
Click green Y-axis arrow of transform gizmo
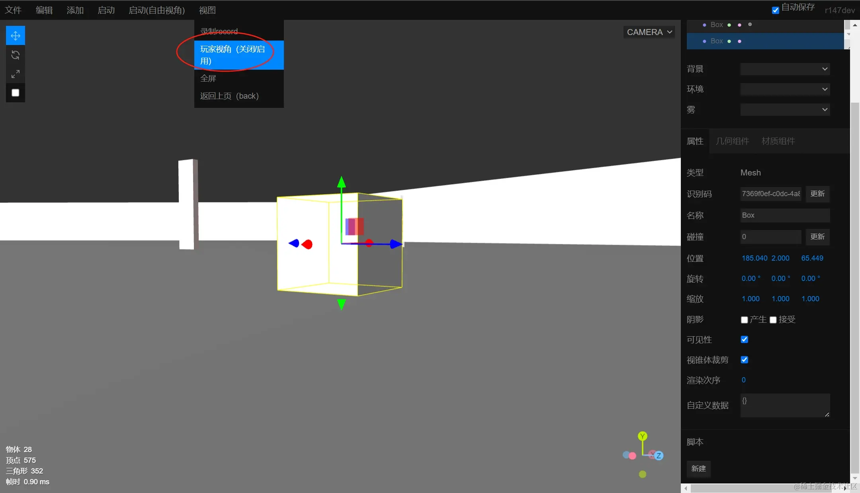(x=341, y=183)
